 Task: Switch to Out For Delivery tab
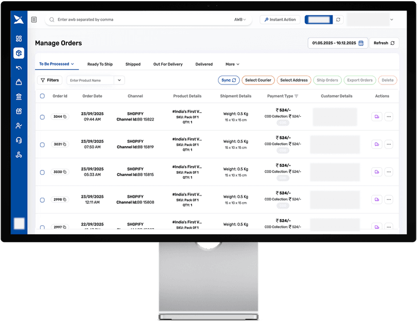168,64
